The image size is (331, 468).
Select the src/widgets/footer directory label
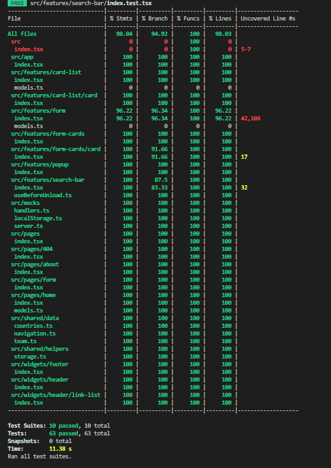coord(40,364)
